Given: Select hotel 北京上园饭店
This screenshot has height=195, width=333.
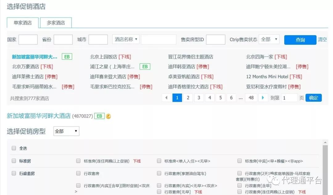Looking at the screenshot, I should [103, 57].
